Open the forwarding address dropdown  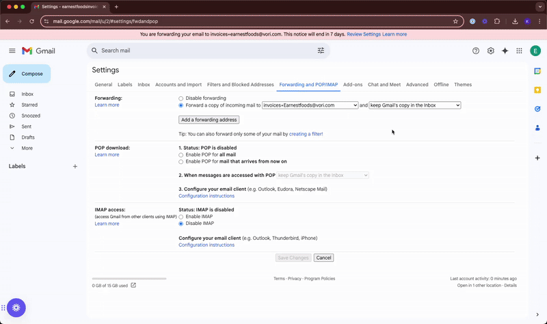[310, 105]
